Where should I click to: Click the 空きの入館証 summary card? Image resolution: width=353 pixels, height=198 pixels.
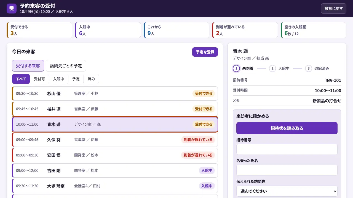tap(314, 30)
